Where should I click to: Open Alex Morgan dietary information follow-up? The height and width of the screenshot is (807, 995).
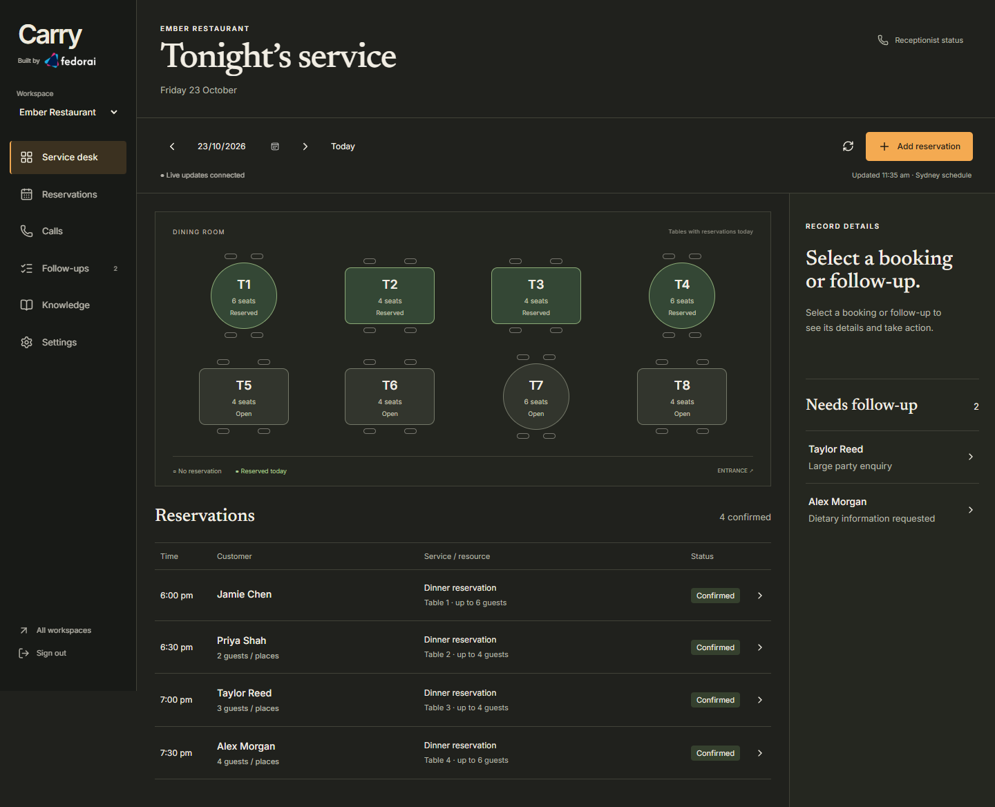pos(892,510)
